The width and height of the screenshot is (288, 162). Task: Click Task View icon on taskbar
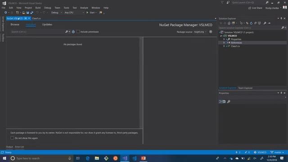pos(78,158)
